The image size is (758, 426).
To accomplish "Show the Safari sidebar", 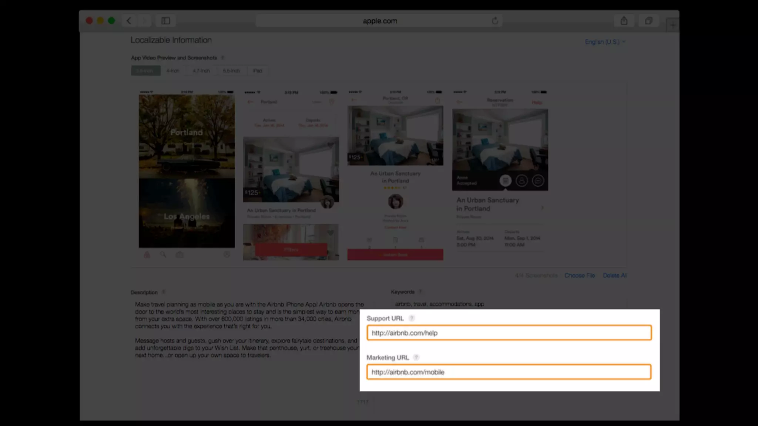I will tap(165, 21).
